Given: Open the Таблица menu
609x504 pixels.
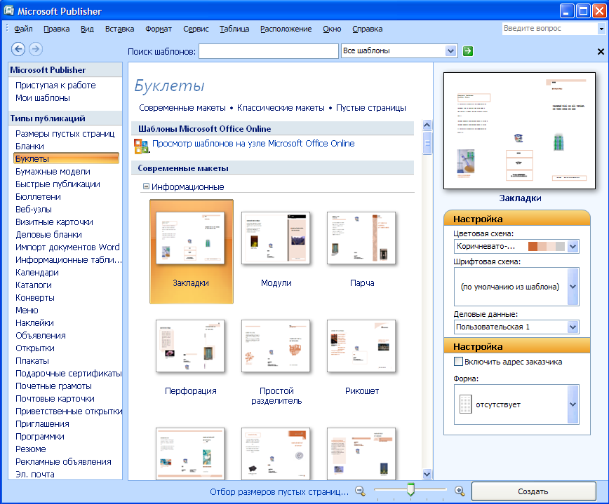Looking at the screenshot, I should [234, 29].
